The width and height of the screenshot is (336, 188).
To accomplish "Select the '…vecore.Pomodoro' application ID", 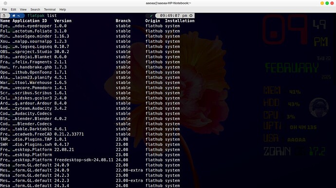I will point(32,88).
